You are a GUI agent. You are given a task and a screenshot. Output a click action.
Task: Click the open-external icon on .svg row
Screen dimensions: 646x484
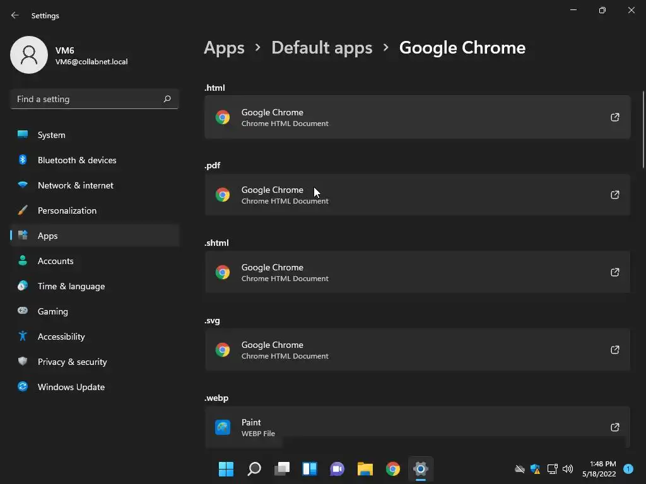[614, 350]
